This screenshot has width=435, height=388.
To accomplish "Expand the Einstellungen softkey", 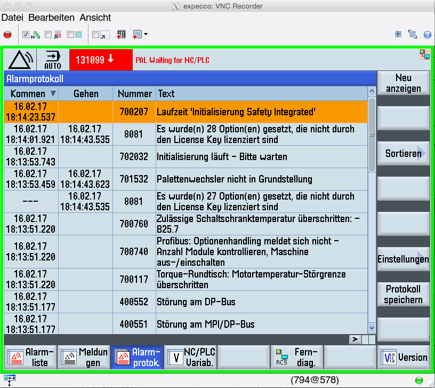I will coord(403,260).
